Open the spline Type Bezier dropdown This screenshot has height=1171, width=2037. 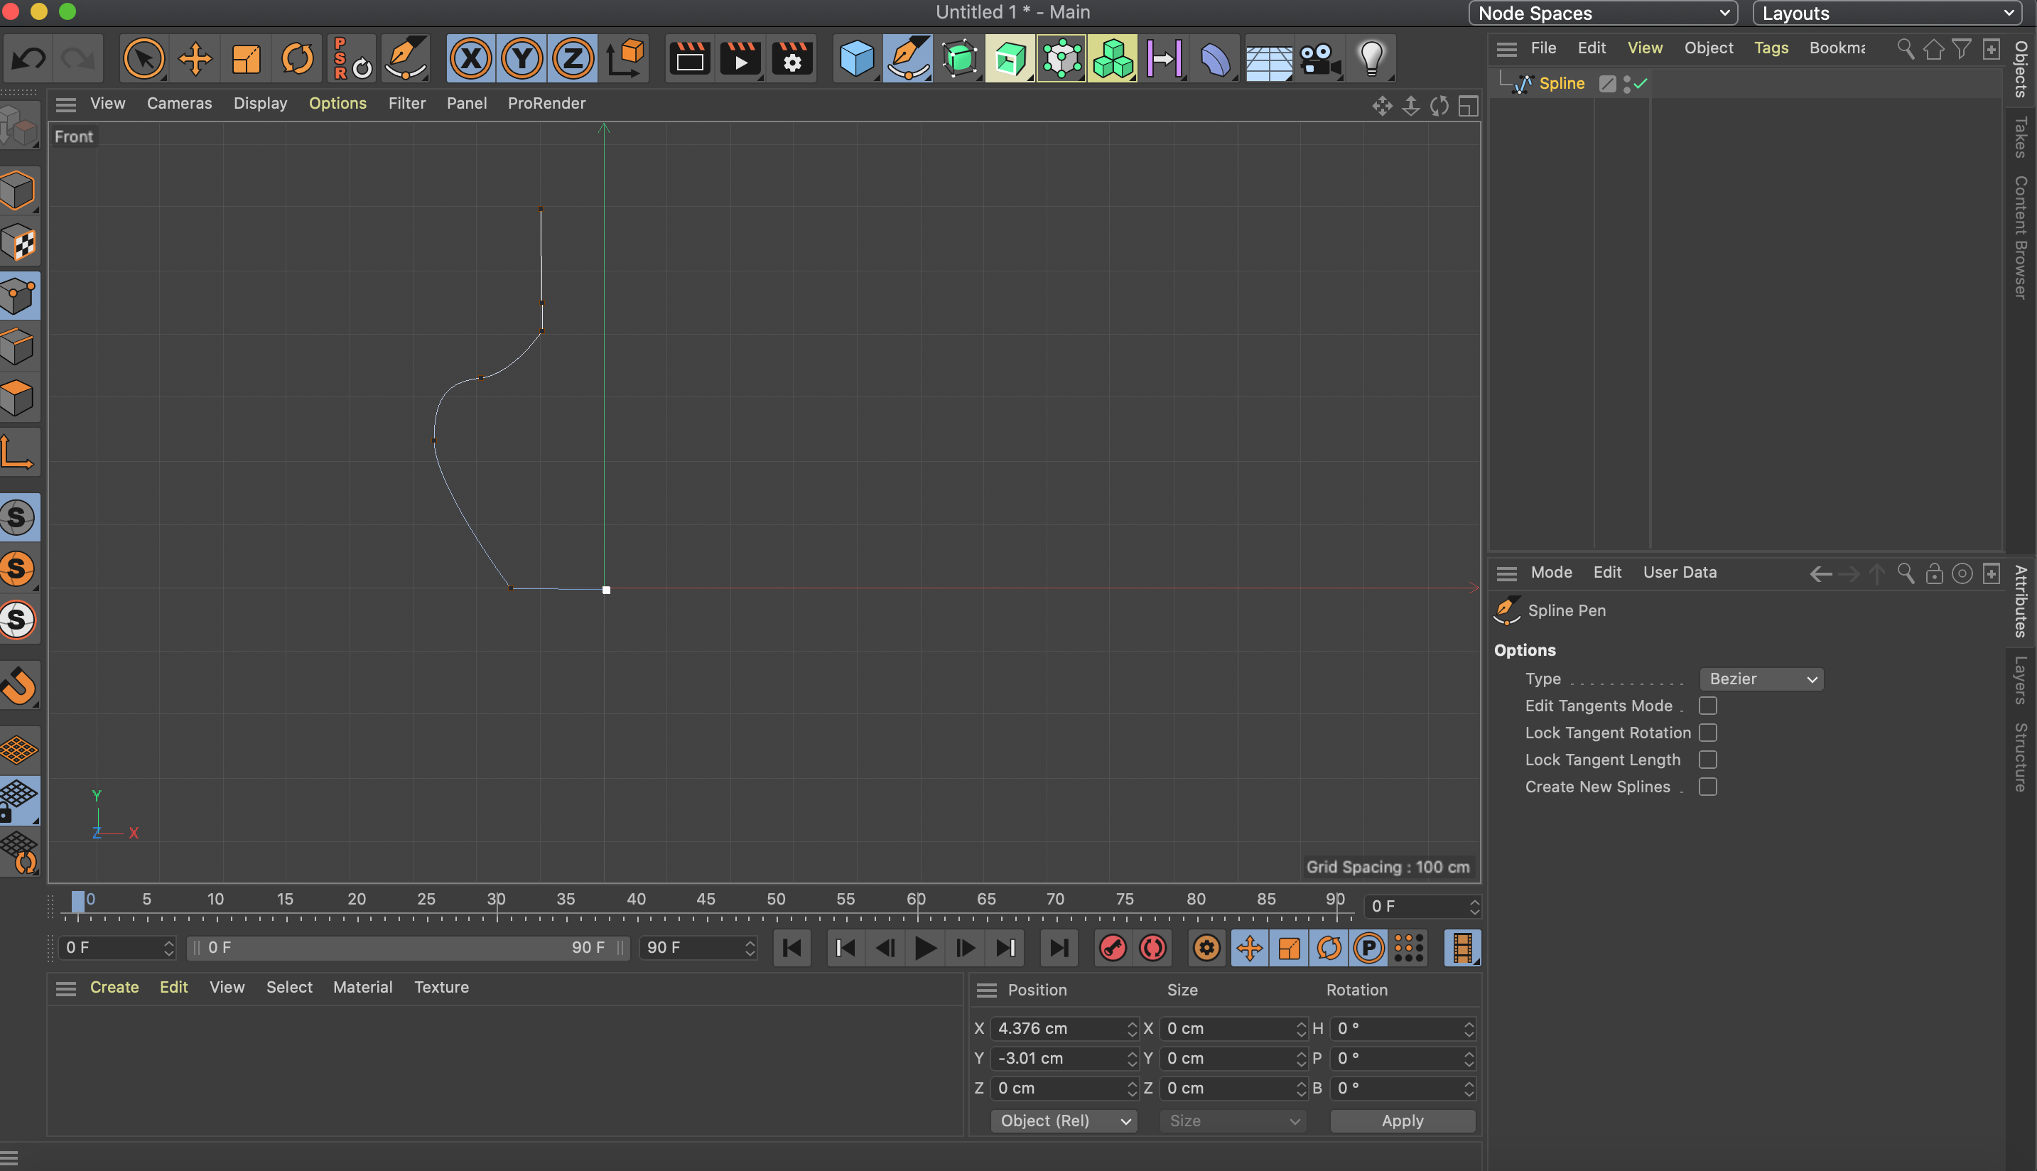pyautogui.click(x=1761, y=679)
